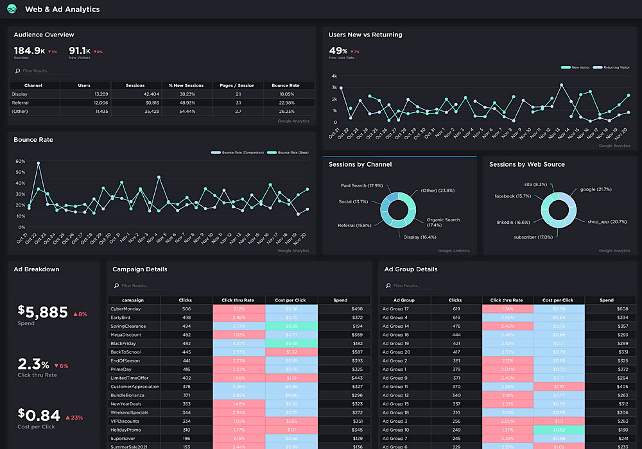Toggle the Returning Visitor legend series
642x449 pixels.
pos(611,67)
